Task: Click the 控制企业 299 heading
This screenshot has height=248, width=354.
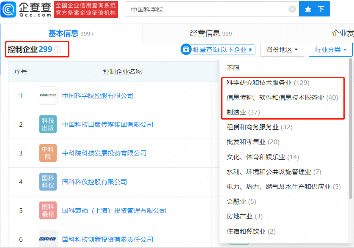Action: (x=30, y=49)
